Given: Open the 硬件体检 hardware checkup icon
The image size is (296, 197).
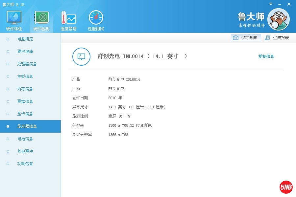Looking at the screenshot, I should [14, 18].
